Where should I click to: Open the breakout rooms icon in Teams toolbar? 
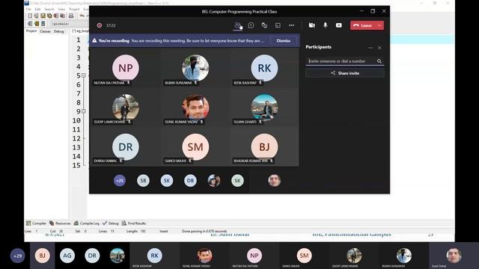pos(264,25)
